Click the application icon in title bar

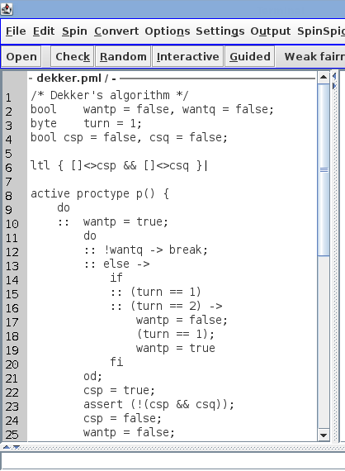(x=7, y=9)
